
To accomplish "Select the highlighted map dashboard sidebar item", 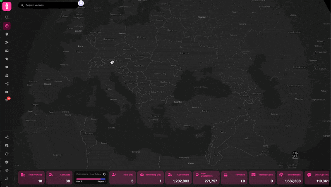I will [x=7, y=26].
